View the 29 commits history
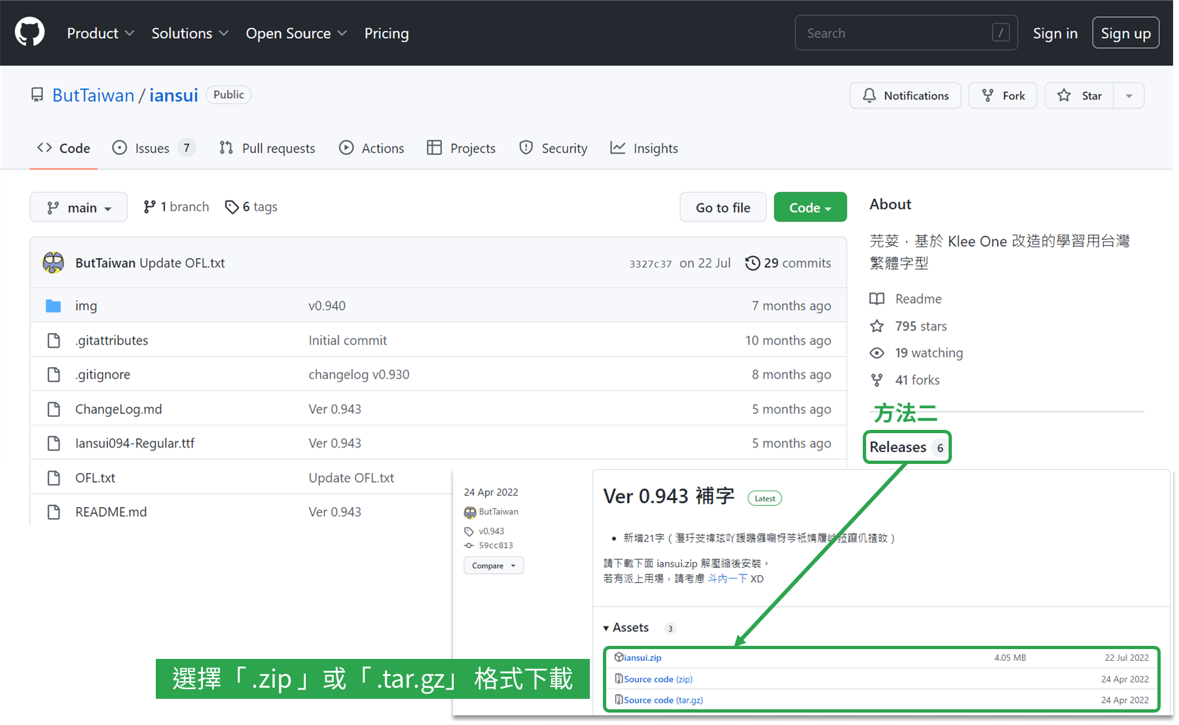Viewport: 1179px width, 725px height. (788, 262)
